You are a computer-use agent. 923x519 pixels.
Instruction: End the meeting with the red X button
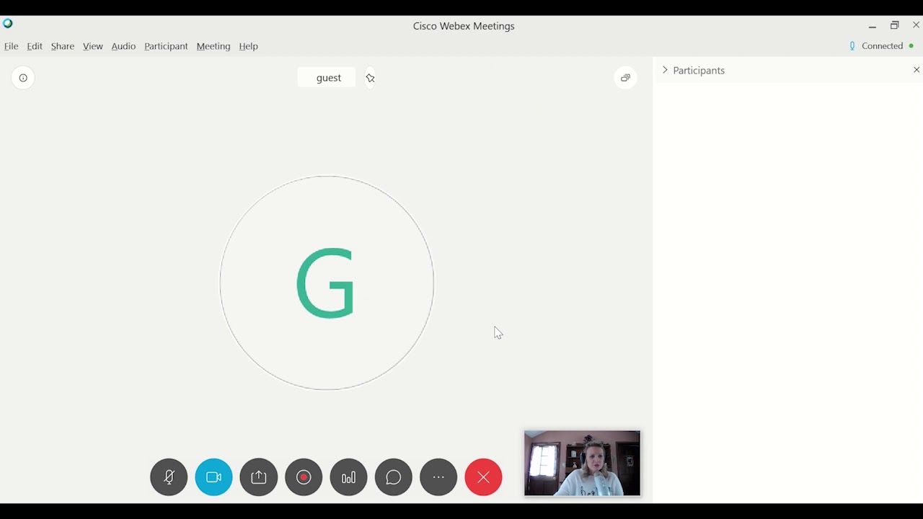(x=483, y=477)
